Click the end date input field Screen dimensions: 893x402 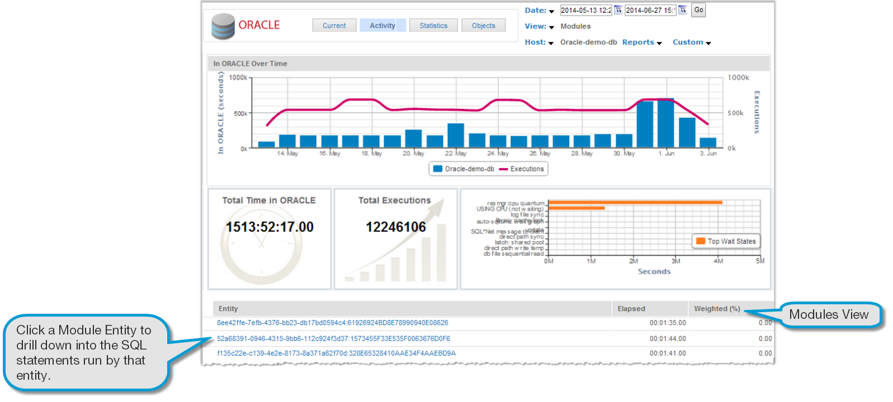coord(651,10)
